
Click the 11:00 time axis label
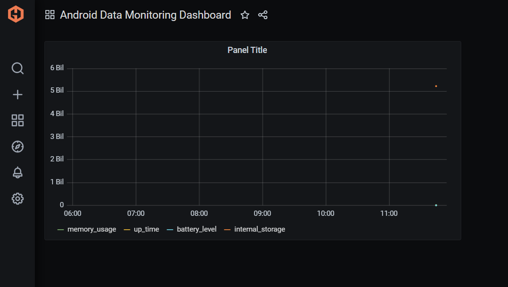click(389, 213)
